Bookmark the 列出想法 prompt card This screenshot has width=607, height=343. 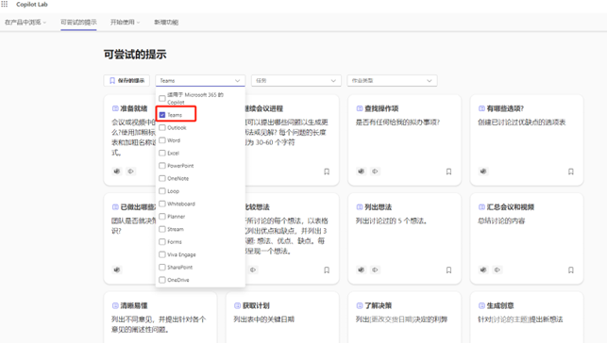click(448, 270)
